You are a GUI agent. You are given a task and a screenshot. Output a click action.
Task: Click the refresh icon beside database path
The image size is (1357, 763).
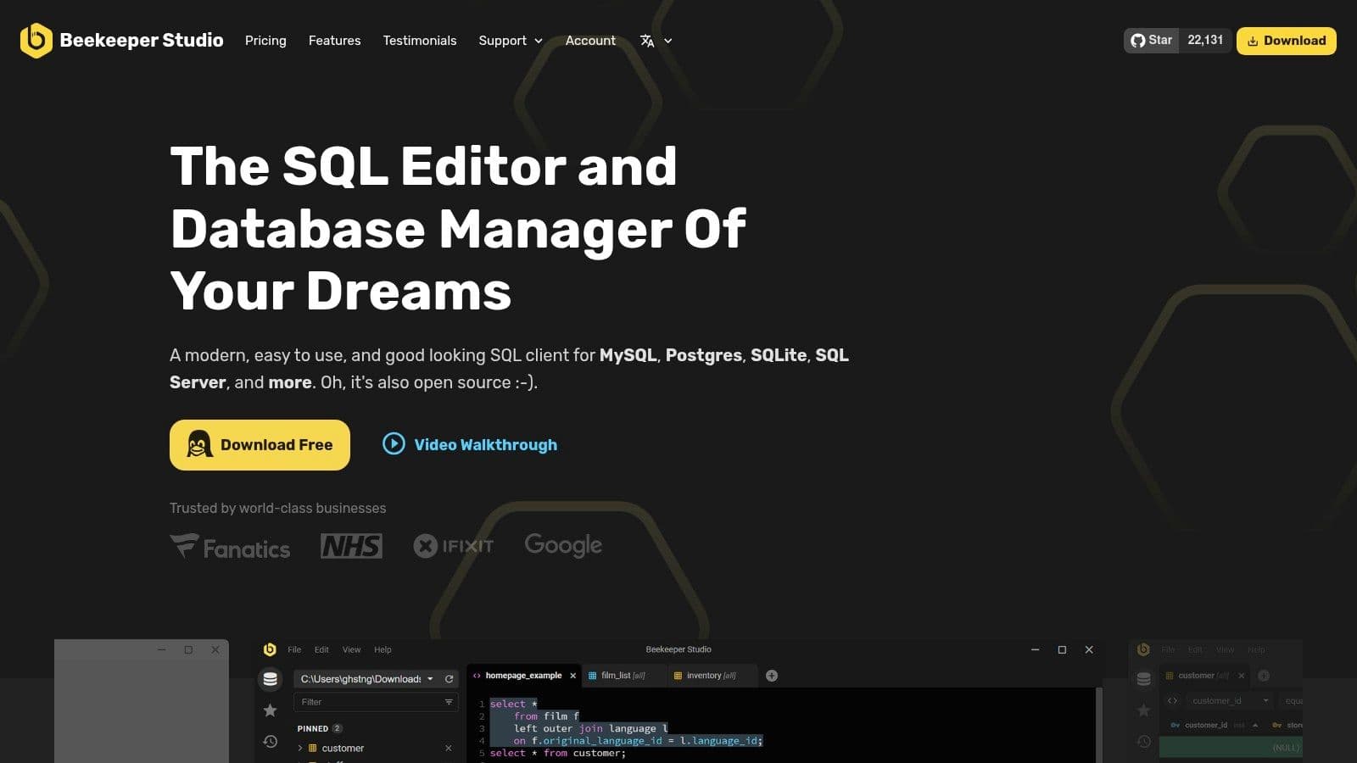[449, 679]
